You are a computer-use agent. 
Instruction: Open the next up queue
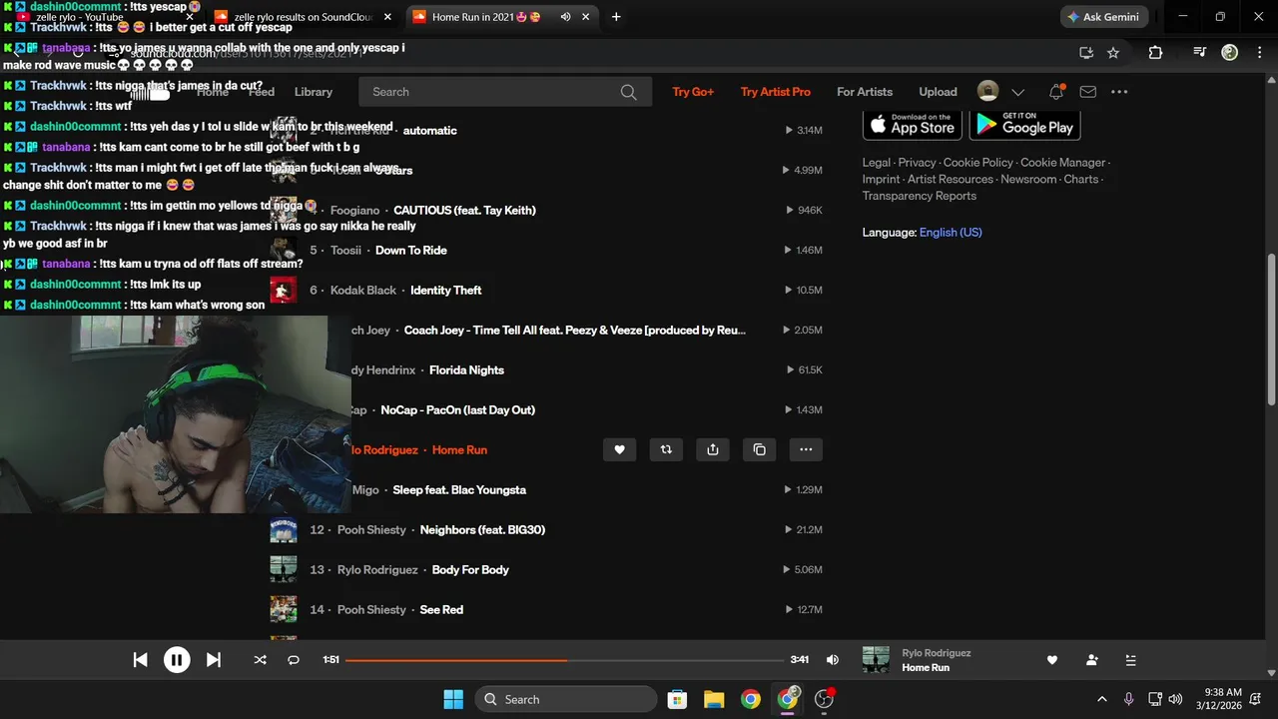1130,660
